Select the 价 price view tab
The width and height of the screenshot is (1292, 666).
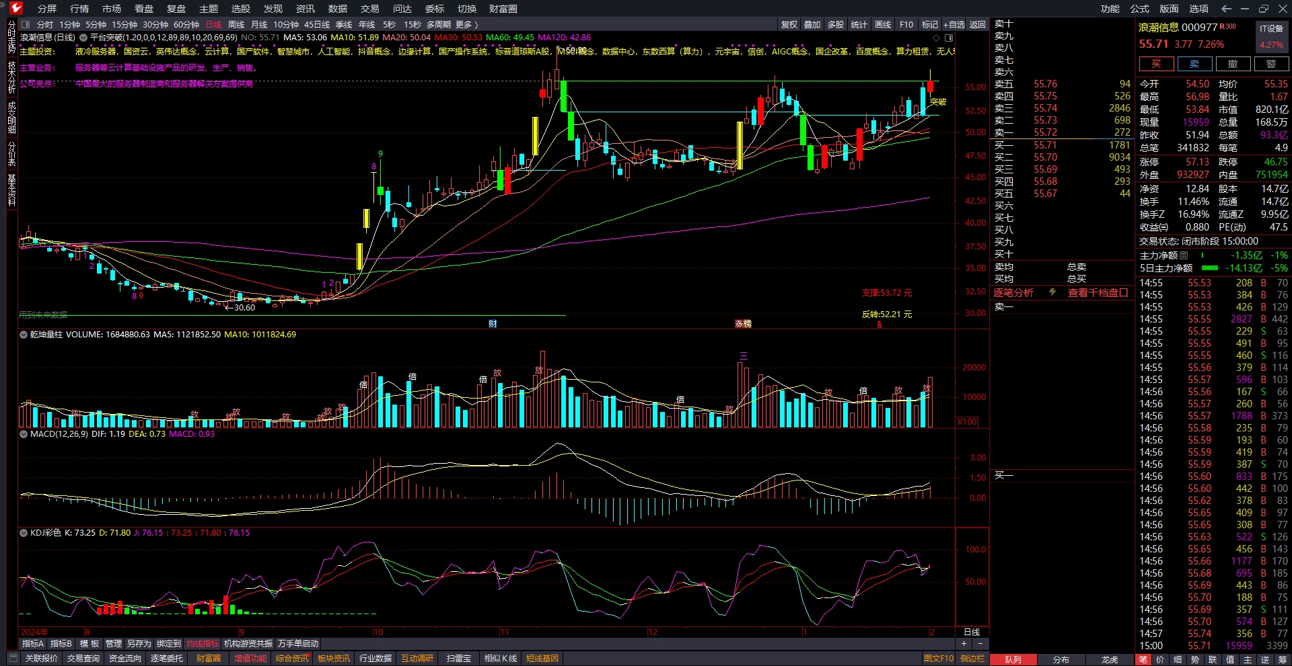pyautogui.click(x=1160, y=659)
